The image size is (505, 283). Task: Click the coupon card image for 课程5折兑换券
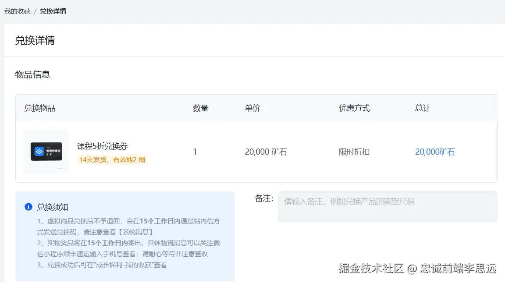[46, 151]
